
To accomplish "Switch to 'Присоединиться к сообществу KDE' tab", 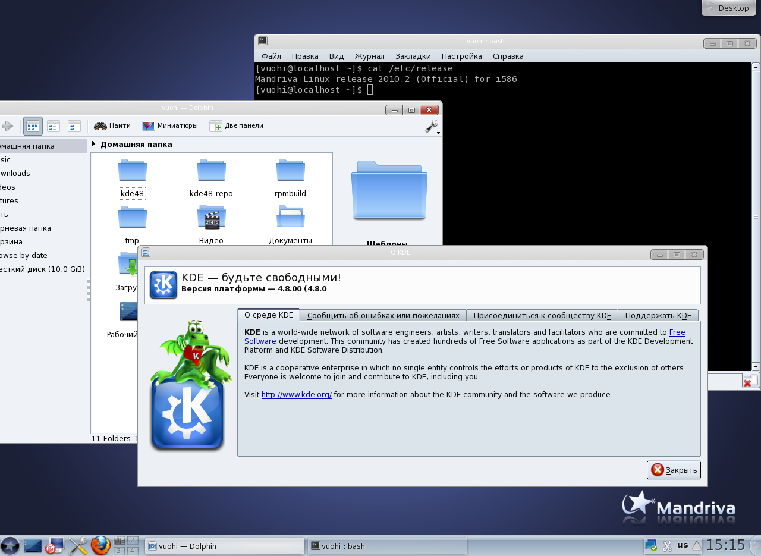I will [542, 316].
